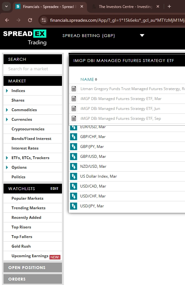The width and height of the screenshot is (185, 285).
Task: Expand the Currencies market category
Action: coord(7,119)
